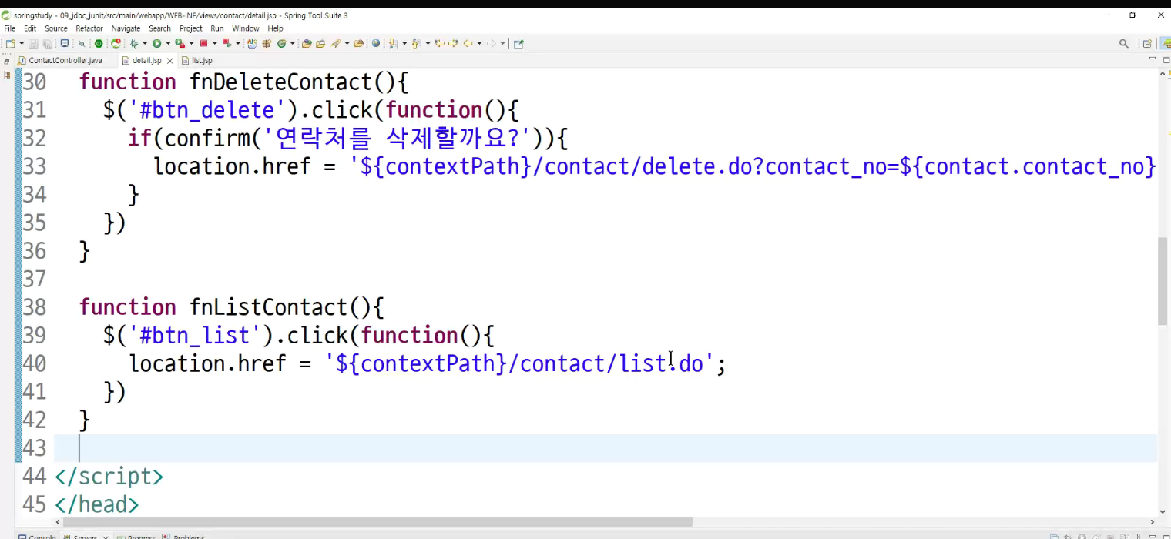This screenshot has width=1171, height=539.
Task: Switch to the ContactController.java tab
Action: coord(65,60)
